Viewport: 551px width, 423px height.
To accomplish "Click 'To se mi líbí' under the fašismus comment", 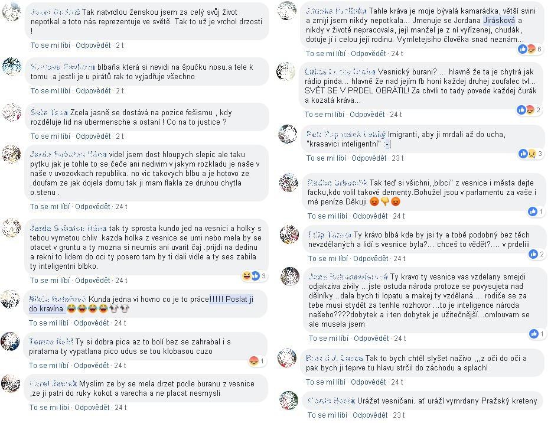I will point(51,136).
